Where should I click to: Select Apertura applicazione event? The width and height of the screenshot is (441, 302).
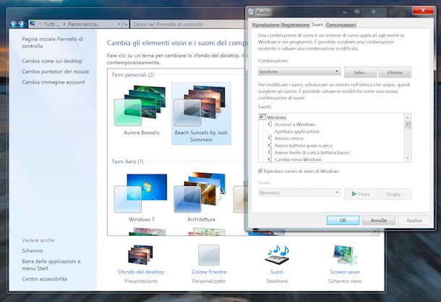297,131
